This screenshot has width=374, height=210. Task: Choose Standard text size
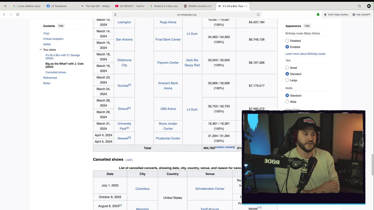click(x=287, y=74)
